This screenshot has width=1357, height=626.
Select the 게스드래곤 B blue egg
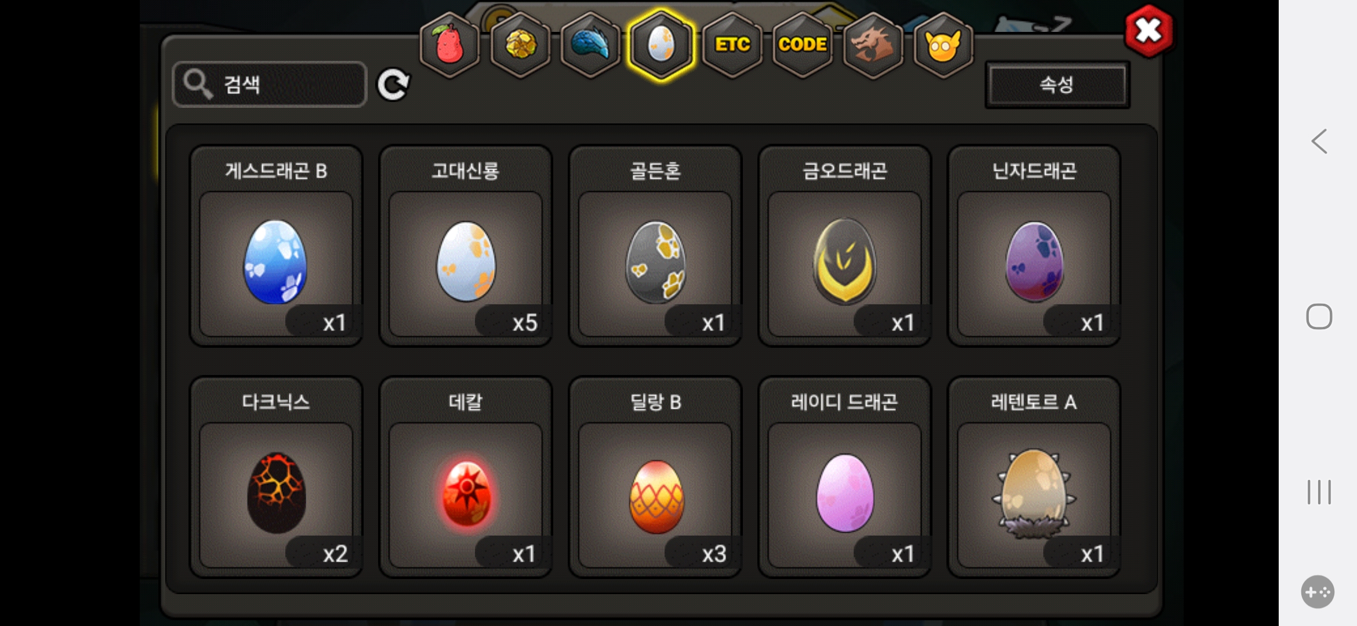(276, 246)
